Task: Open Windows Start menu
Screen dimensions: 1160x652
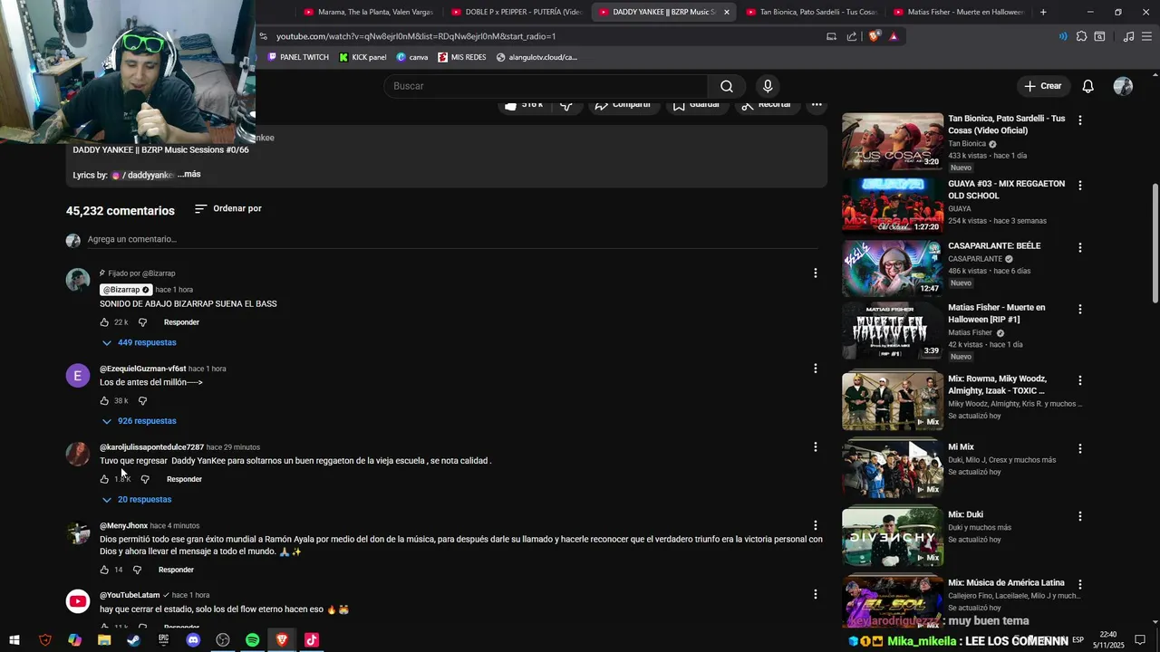Action: pos(14,640)
